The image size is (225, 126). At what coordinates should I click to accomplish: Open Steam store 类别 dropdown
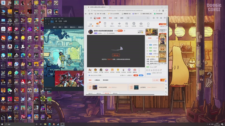click(x=66, y=27)
